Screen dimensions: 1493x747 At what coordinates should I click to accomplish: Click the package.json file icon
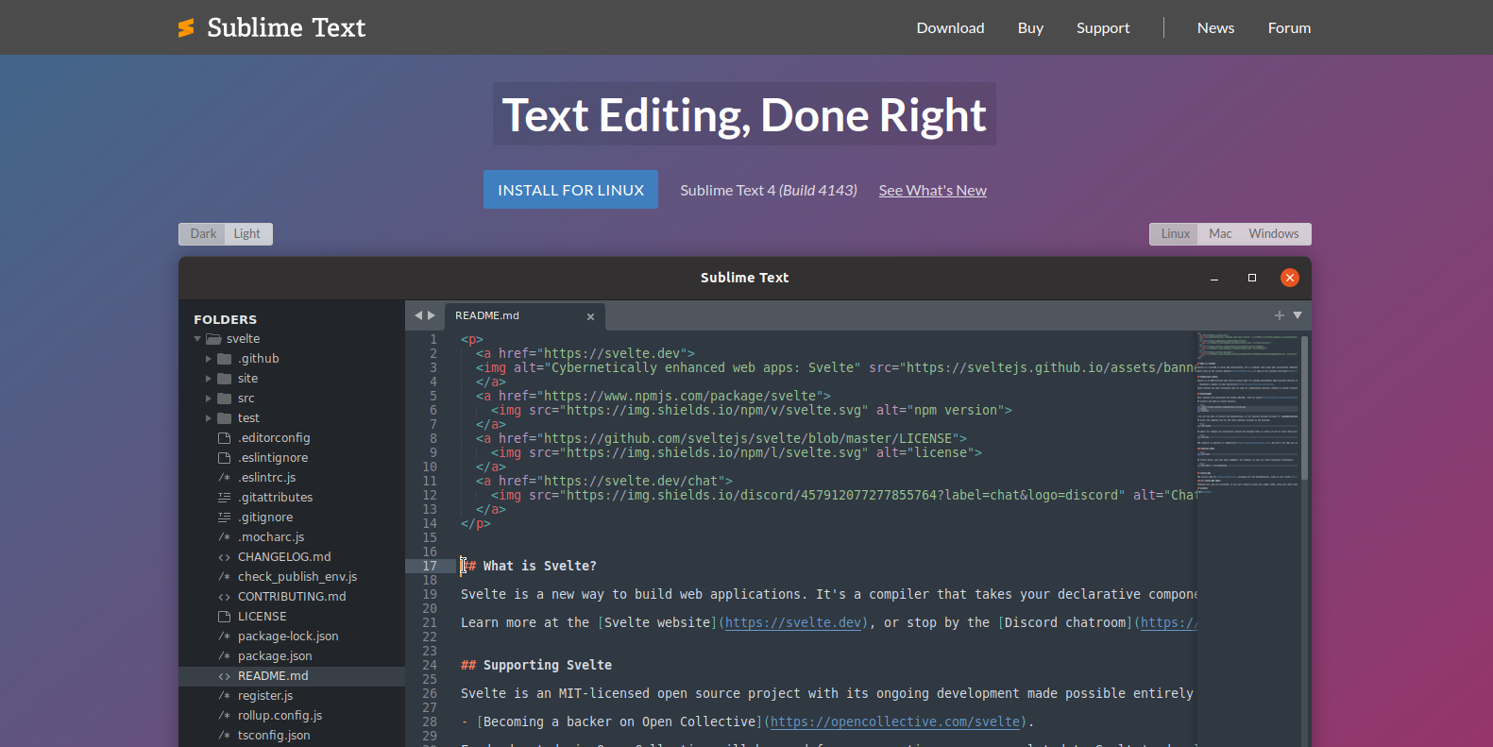tap(225, 656)
